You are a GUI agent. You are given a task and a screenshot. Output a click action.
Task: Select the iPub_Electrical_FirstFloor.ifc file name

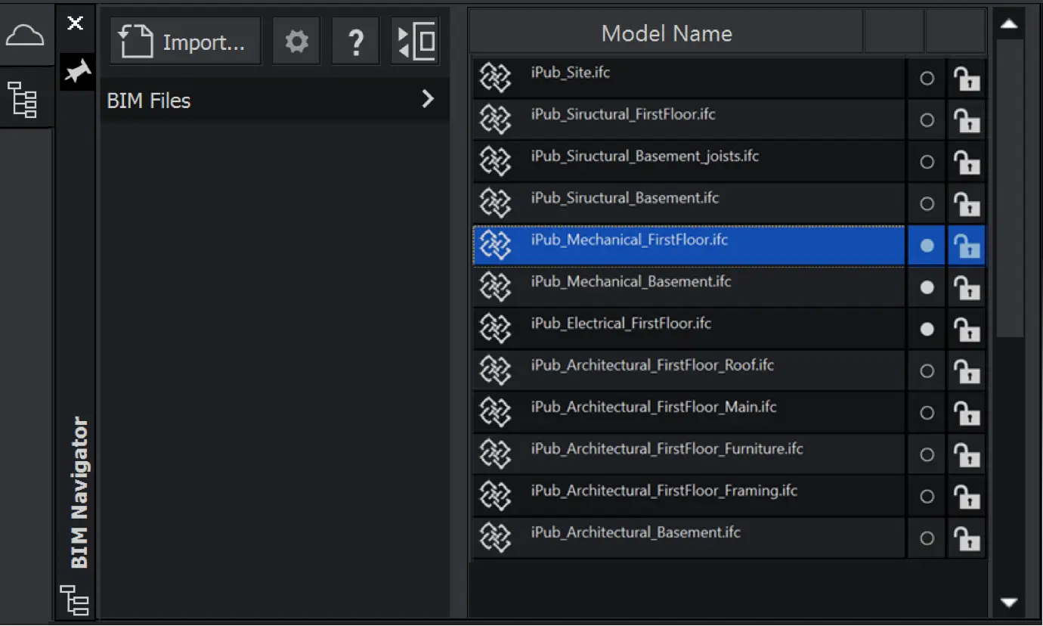coord(621,324)
